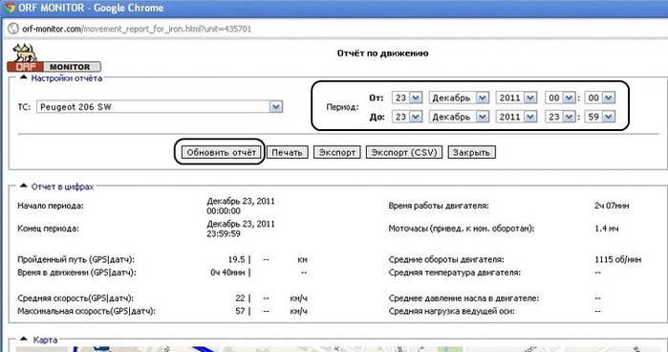Click the Экспорт (CSV) button
This screenshot has width=668, height=352.
coord(404,152)
